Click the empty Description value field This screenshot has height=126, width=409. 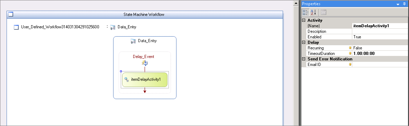(x=380, y=31)
